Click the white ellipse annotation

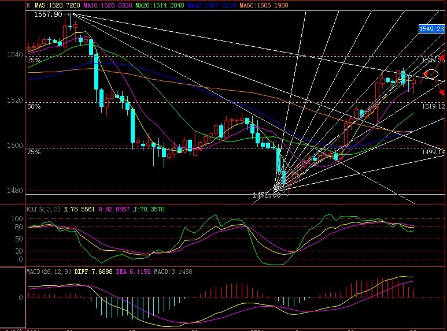pos(431,73)
